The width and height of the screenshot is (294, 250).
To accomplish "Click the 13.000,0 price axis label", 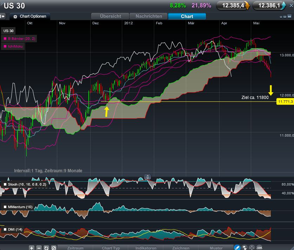I will 287,55.
